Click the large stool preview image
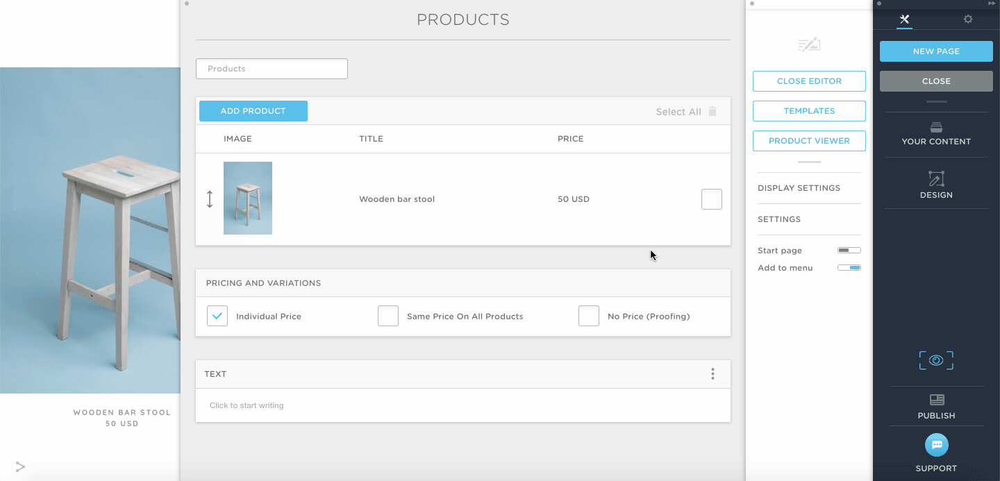 pyautogui.click(x=90, y=230)
